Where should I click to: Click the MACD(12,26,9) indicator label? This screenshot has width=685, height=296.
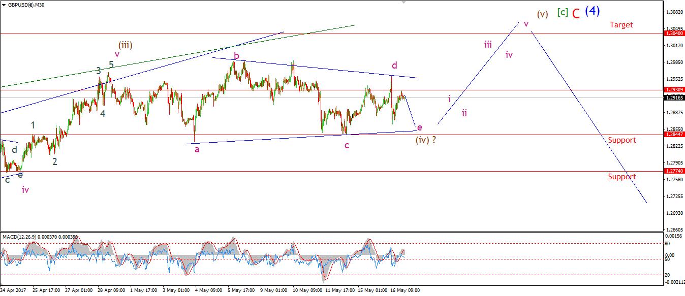click(19, 237)
